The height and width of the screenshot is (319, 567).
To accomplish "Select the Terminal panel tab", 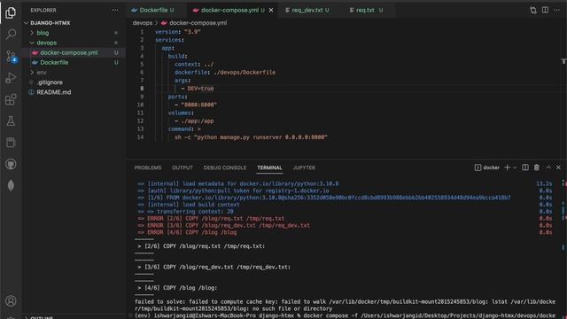I will pos(269,167).
